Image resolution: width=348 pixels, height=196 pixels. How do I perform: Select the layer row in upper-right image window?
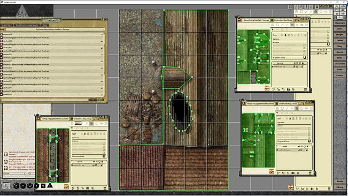289,66
